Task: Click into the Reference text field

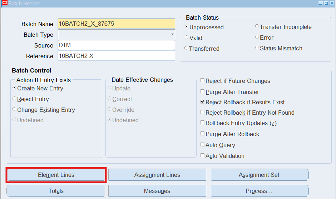Action: coord(116,56)
